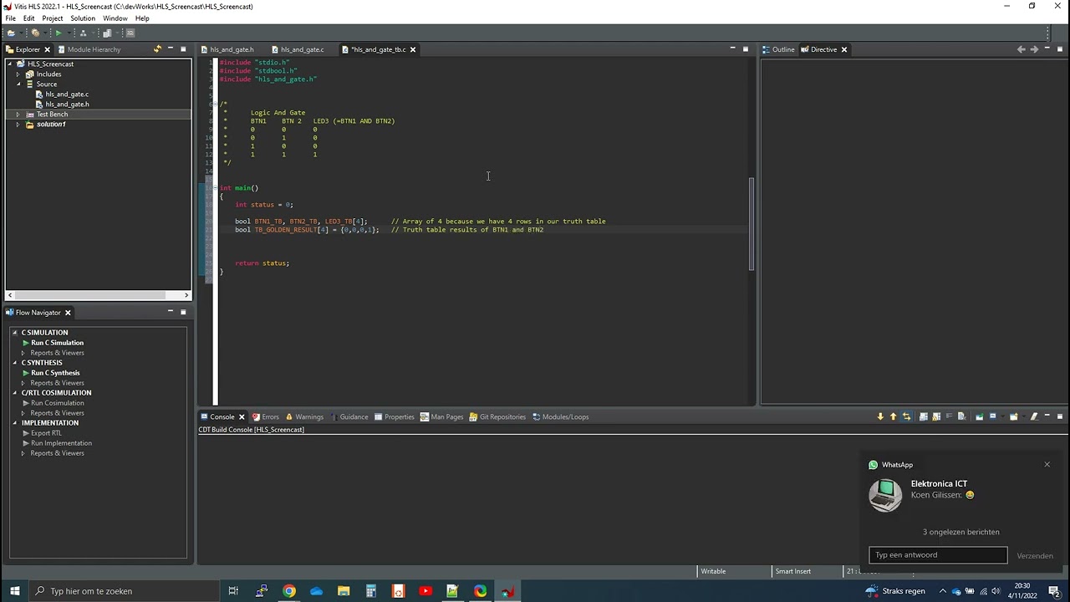Click the Windows Start button
Screen dimensions: 1070x602
(14, 591)
